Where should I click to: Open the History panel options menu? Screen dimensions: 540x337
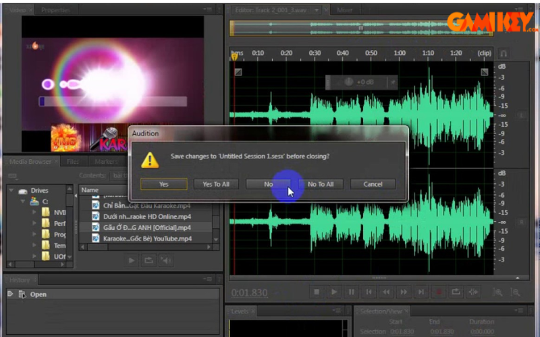(207, 280)
